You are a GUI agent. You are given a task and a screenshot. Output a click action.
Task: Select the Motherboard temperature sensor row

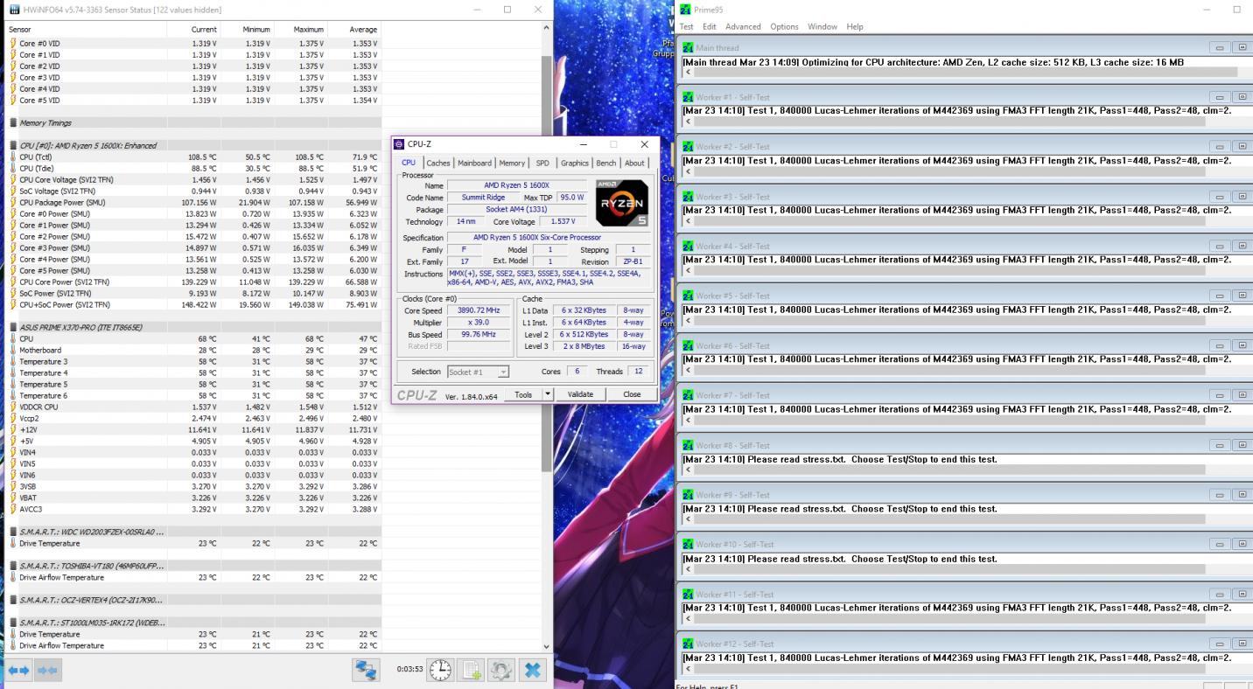[x=193, y=351]
